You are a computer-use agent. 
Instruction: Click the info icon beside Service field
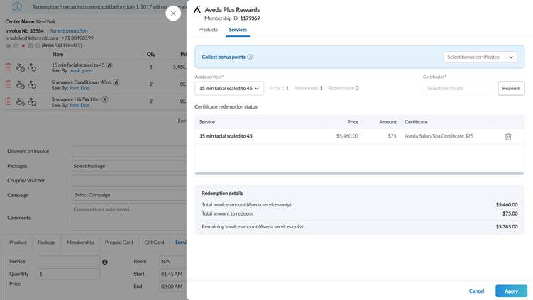105,262
